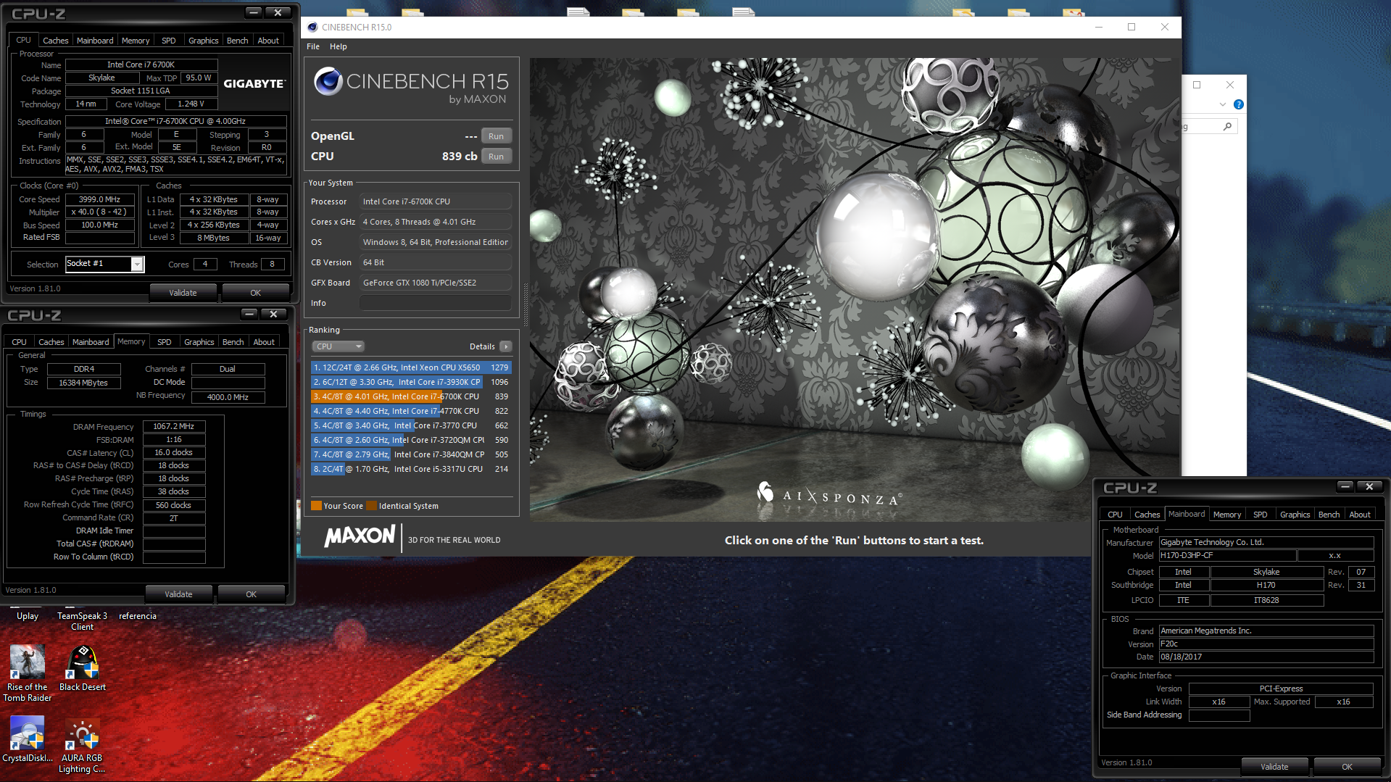Minimize the Memory CPU-Z window
Viewport: 1391px width, 782px height.
(249, 314)
